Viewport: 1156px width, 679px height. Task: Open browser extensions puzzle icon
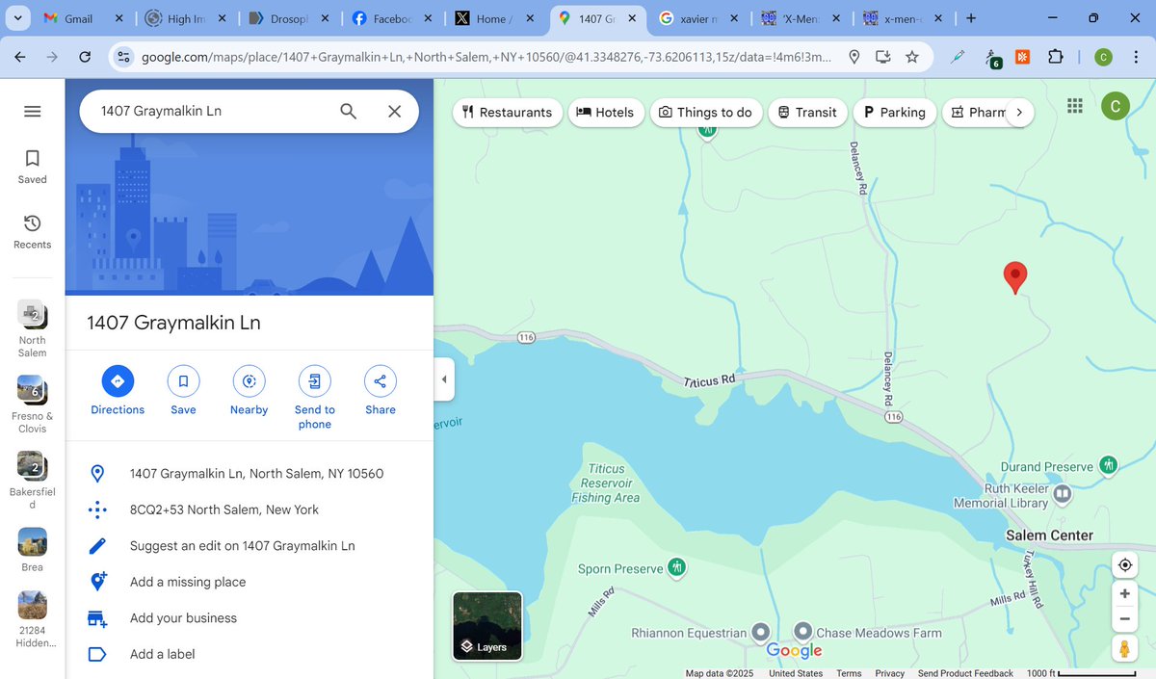[x=1055, y=58]
